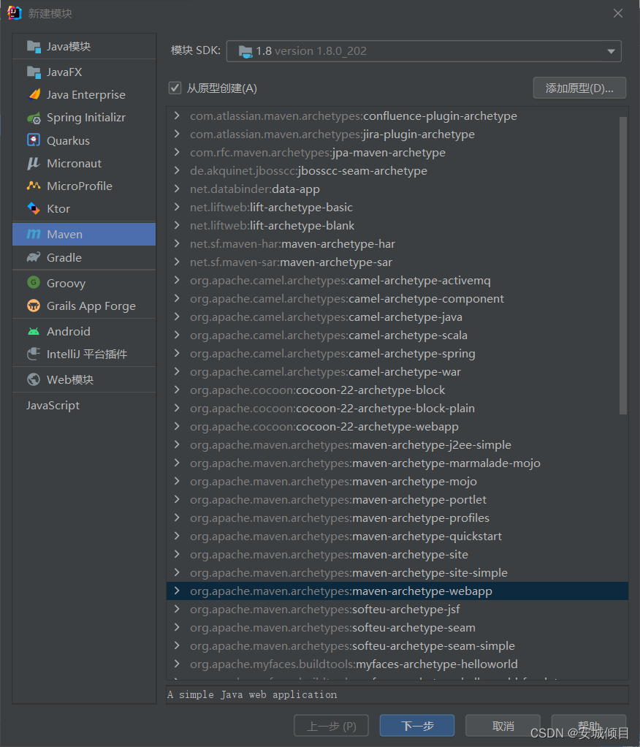The width and height of the screenshot is (640, 747).
Task: Select the camel-archetype-java row
Action: coord(397,316)
